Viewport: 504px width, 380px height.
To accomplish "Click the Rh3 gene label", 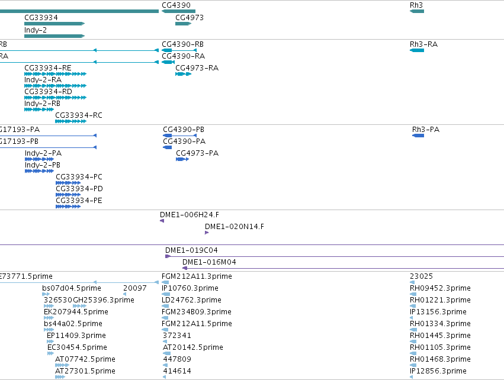I will [416, 5].
